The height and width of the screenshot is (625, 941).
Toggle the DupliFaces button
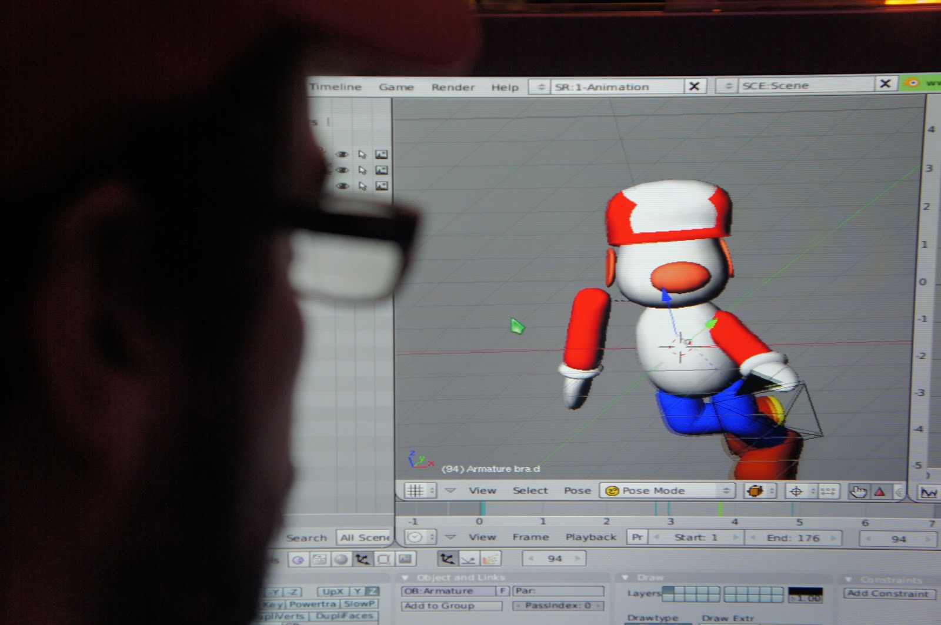[x=344, y=616]
